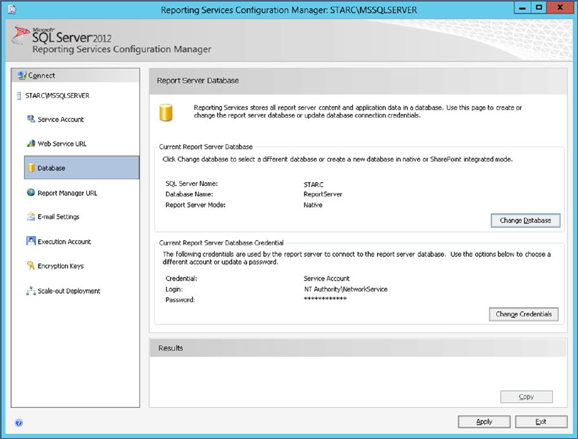The height and width of the screenshot is (439, 578).
Task: Open help via the question mark icon
Action: click(19, 422)
